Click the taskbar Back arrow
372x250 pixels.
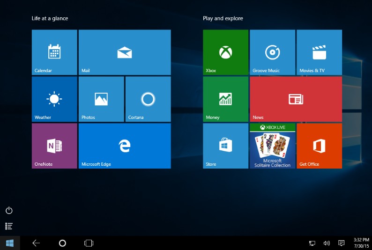tap(36, 243)
